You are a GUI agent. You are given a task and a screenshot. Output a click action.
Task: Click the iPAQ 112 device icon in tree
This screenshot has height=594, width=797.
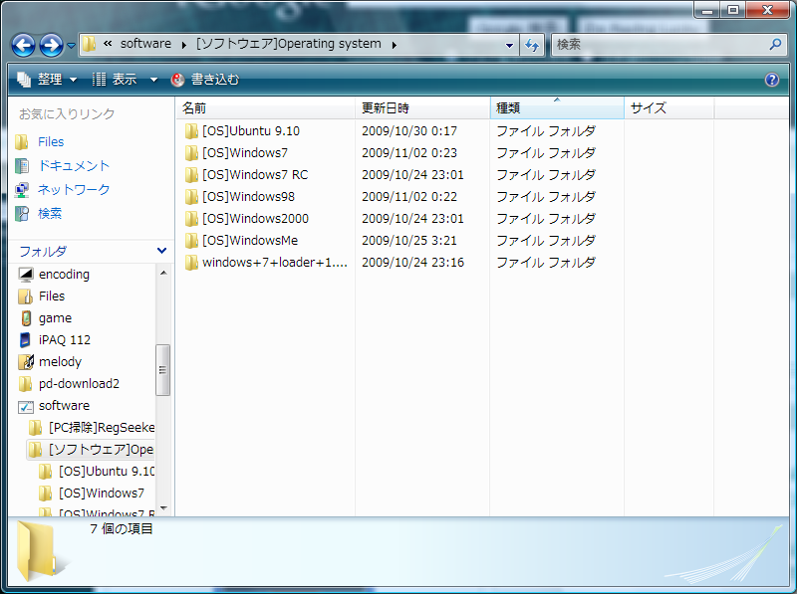(x=25, y=339)
